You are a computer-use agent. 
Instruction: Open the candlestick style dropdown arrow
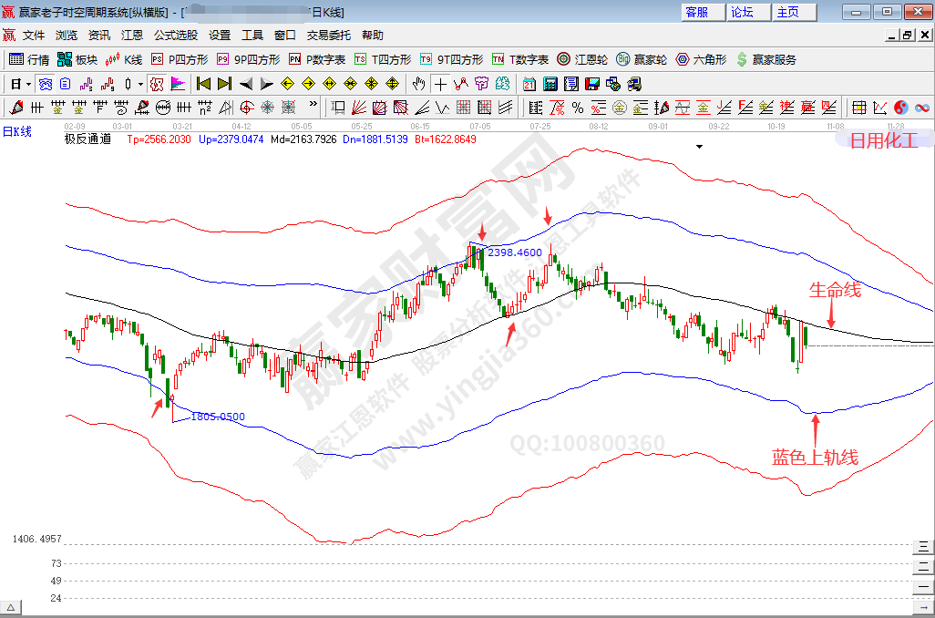140,84
